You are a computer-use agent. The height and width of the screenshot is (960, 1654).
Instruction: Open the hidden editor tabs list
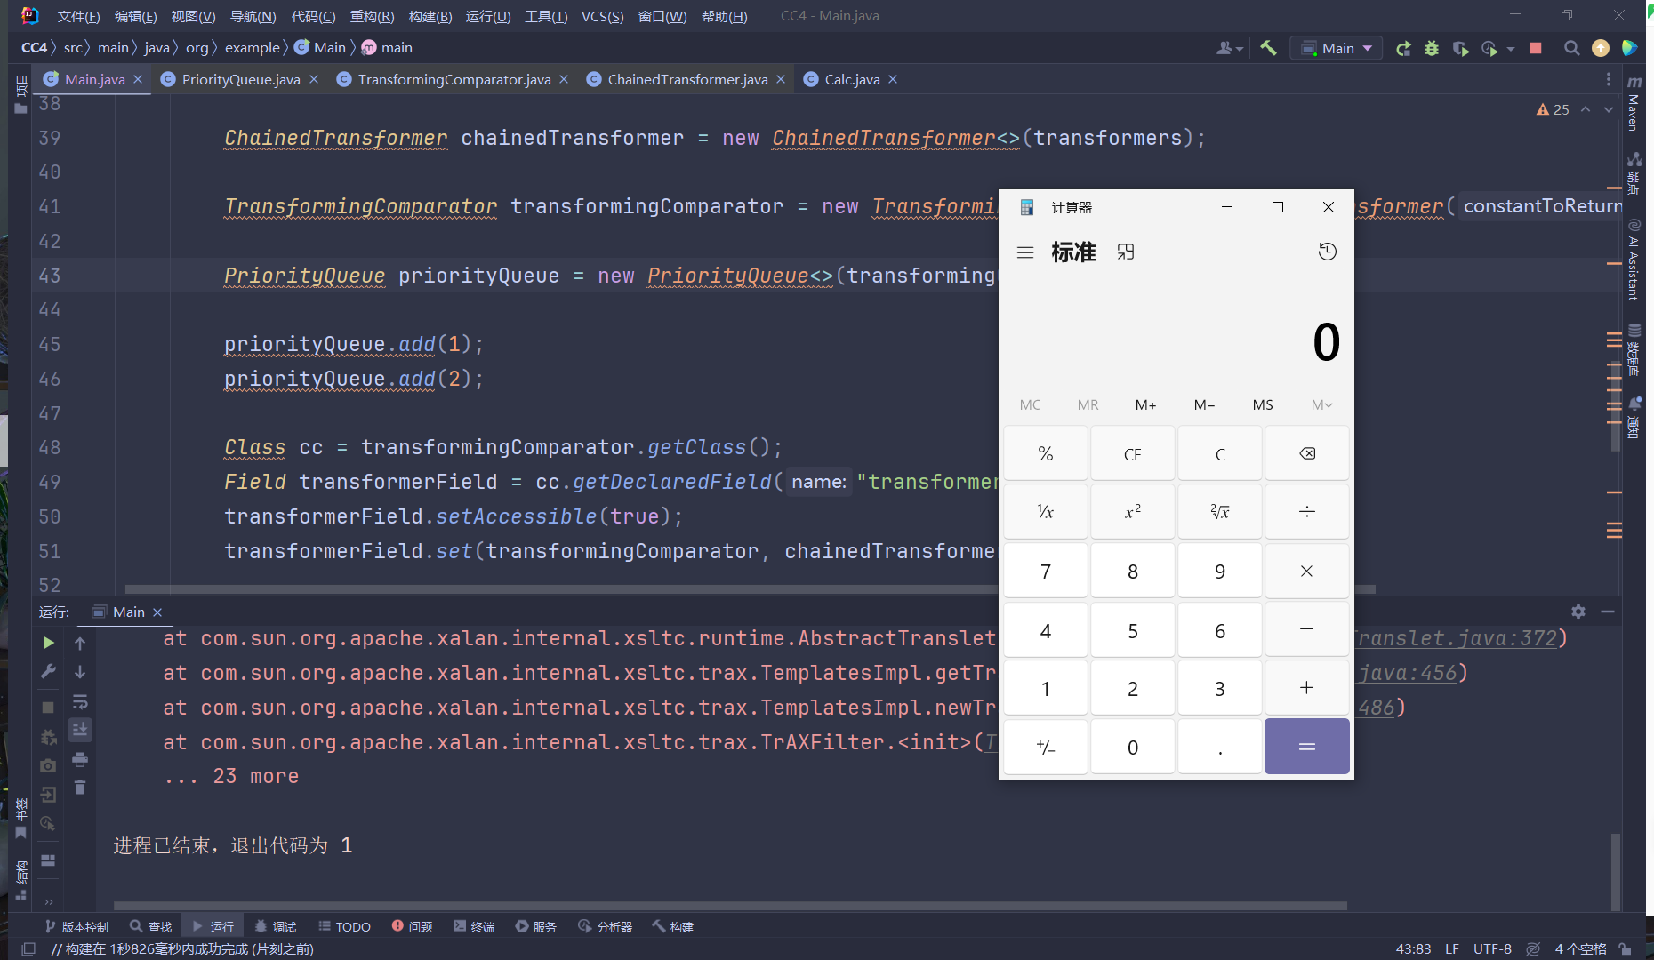pyautogui.click(x=1609, y=79)
